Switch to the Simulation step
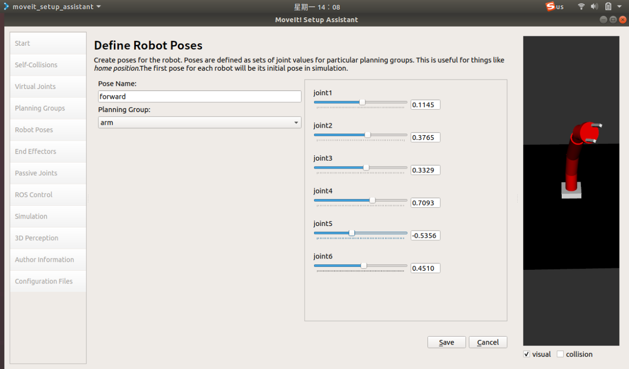 pyautogui.click(x=48, y=216)
